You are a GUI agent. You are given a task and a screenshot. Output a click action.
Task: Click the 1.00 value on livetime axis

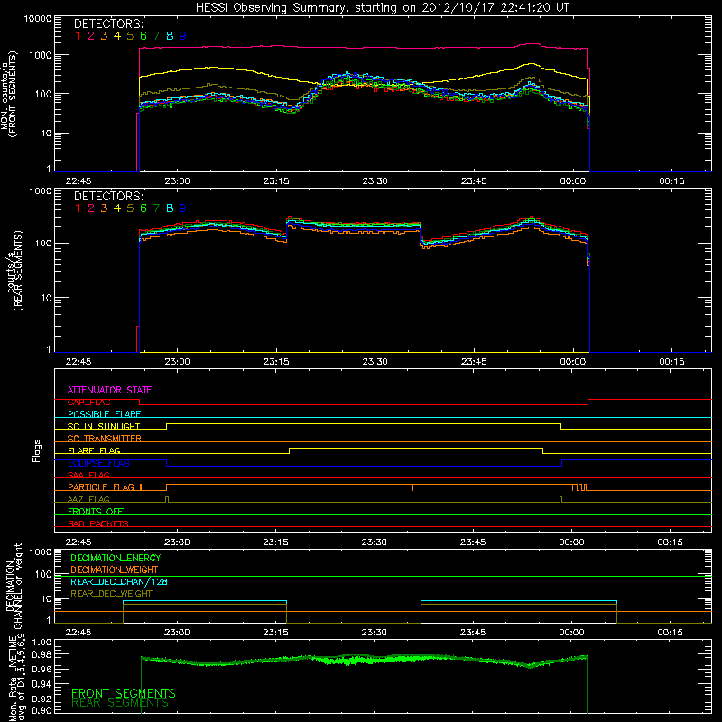42,643
